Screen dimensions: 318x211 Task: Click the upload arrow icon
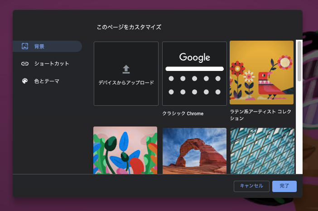126,70
